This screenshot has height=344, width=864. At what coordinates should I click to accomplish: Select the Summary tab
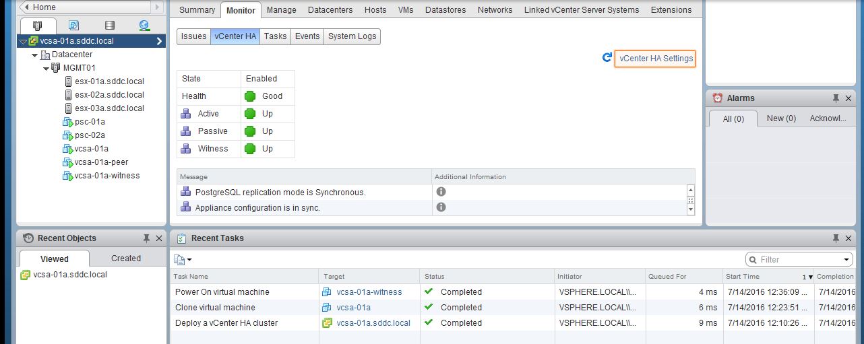click(x=197, y=10)
